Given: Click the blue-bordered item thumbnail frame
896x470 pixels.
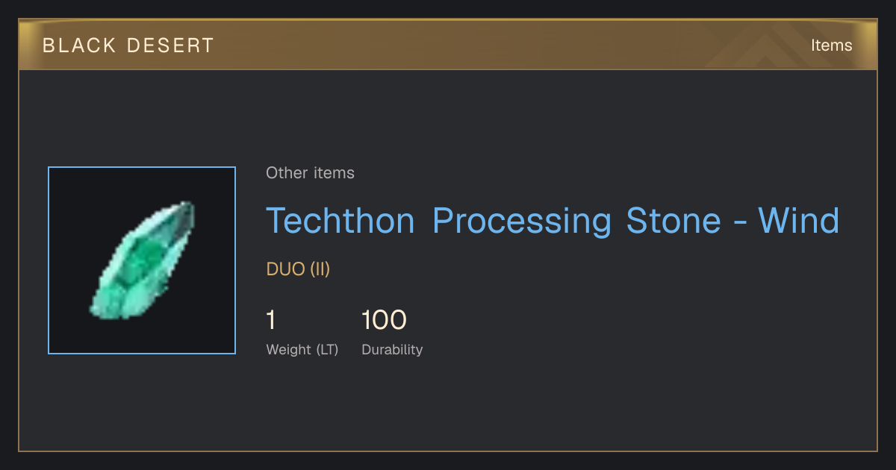Looking at the screenshot, I should tap(142, 260).
